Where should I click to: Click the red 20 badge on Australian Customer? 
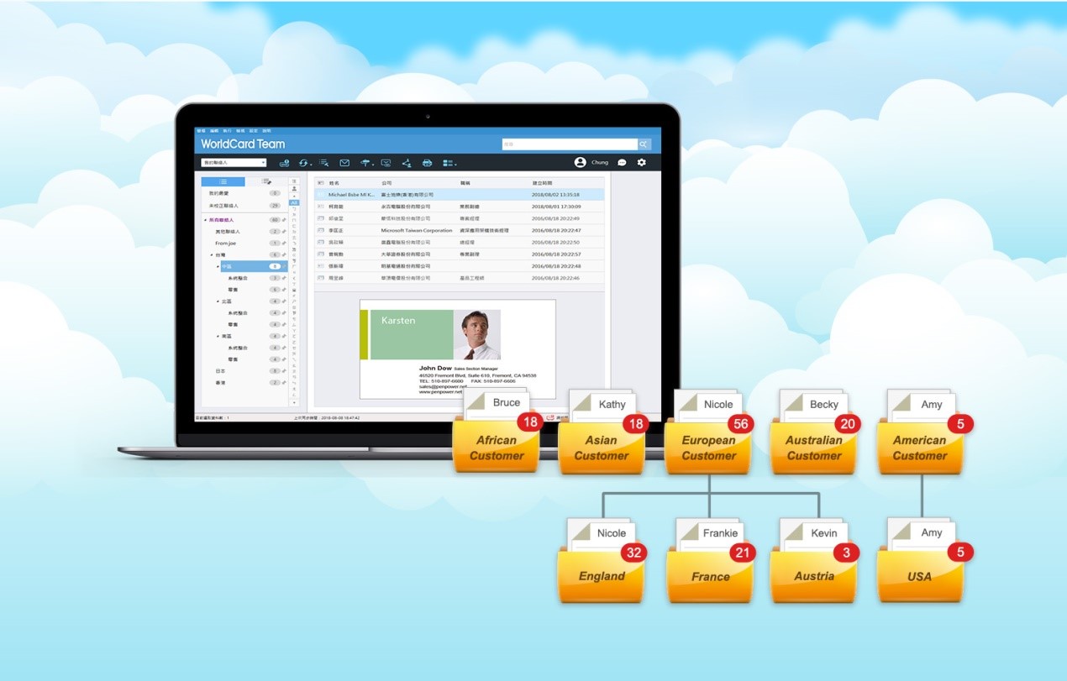847,424
